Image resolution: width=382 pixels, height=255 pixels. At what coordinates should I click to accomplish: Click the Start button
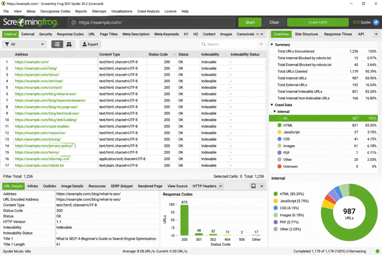[250, 22]
